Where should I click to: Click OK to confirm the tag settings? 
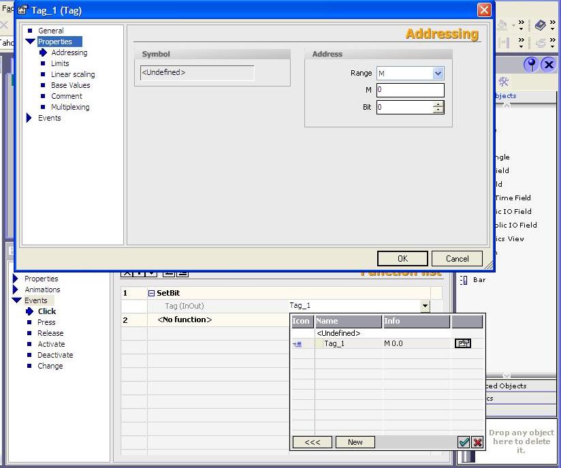(402, 258)
